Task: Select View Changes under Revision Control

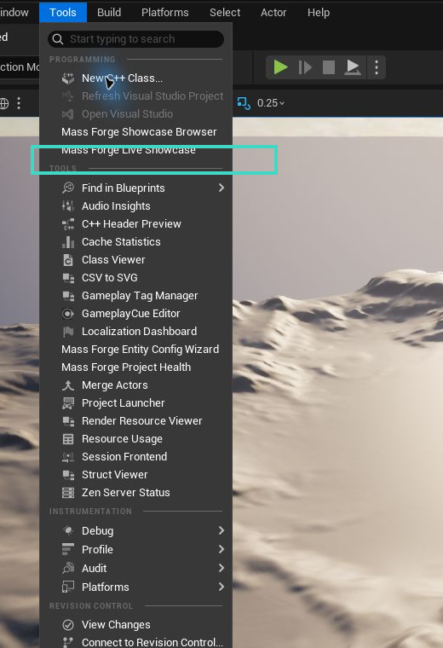Action: (x=135, y=625)
